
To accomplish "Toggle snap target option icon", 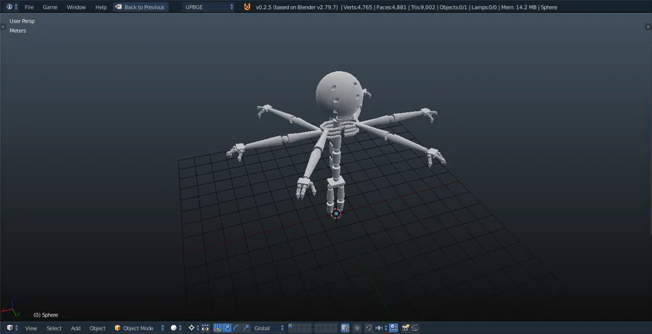I will [393, 328].
